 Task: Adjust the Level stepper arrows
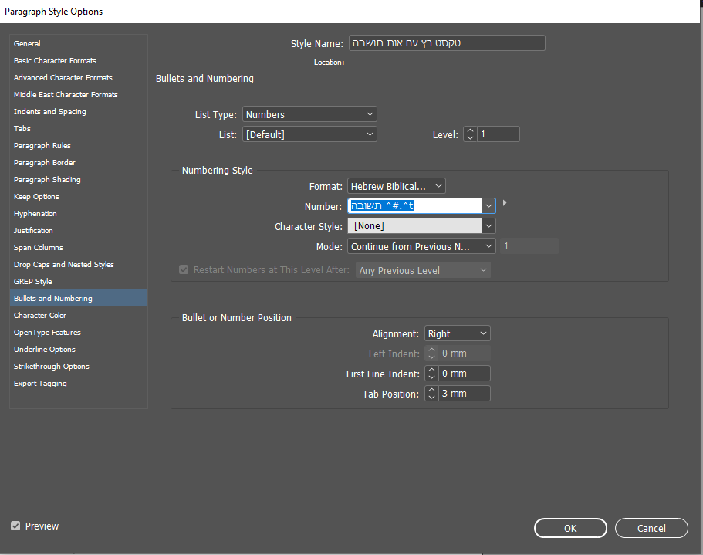pos(470,134)
